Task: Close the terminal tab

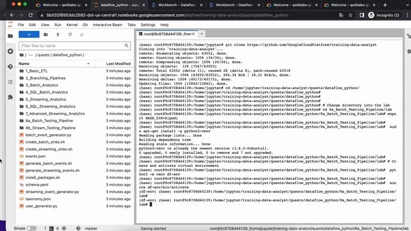Action: (193, 34)
